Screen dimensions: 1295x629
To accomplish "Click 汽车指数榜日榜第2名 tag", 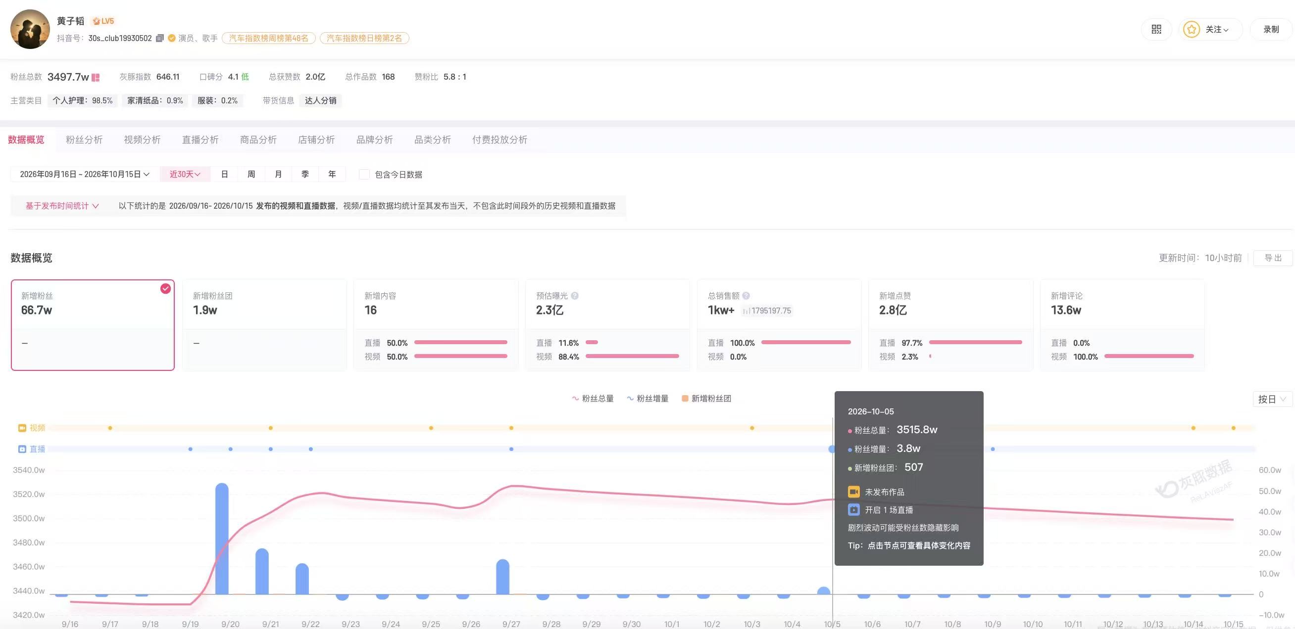I will point(364,38).
